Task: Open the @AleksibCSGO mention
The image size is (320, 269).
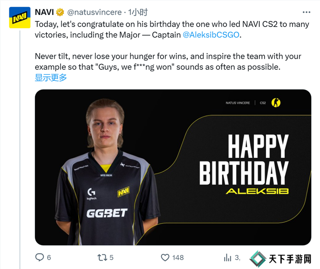Action: [x=211, y=35]
